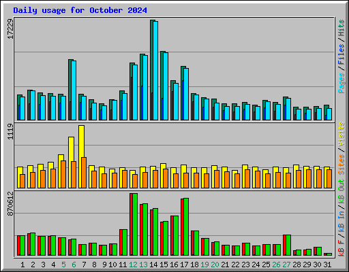Viewport: 349px width, 272px height.
Task: Click the green kB Out bar for day 11
Action: click(x=125, y=243)
